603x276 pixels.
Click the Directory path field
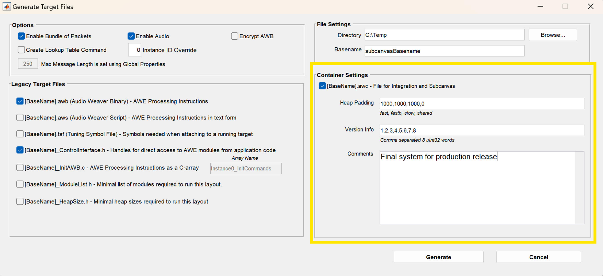click(x=444, y=35)
